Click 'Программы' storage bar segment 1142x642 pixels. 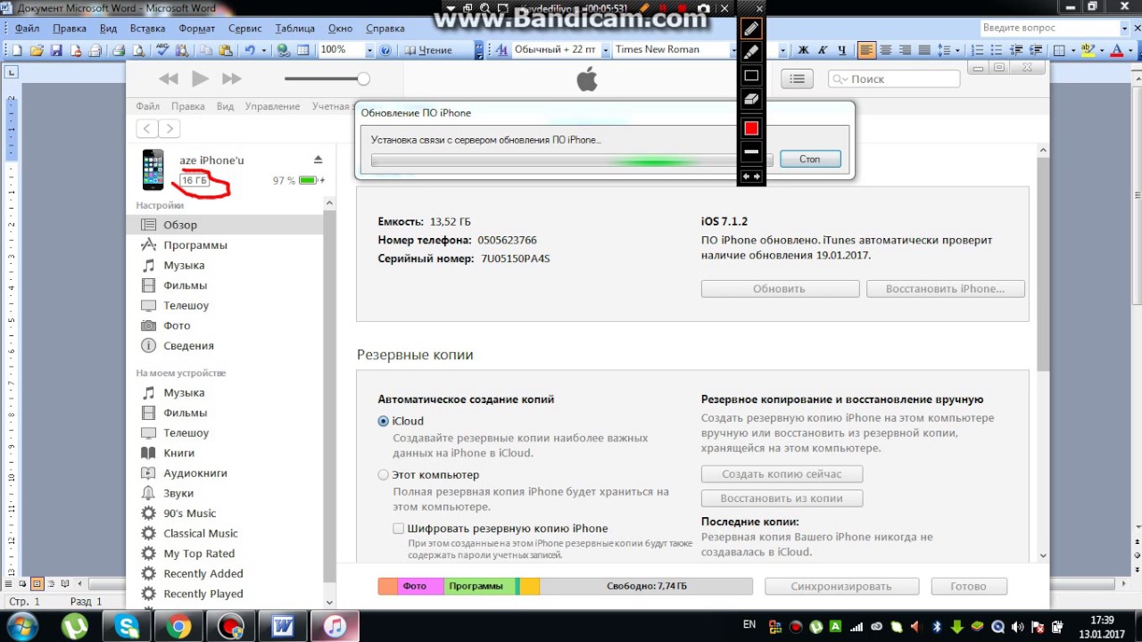[x=479, y=586]
